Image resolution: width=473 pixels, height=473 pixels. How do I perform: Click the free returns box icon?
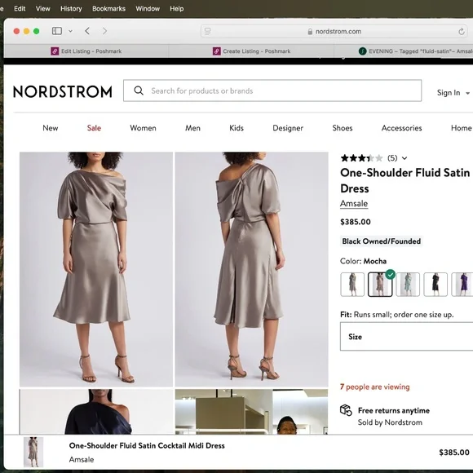click(346, 410)
